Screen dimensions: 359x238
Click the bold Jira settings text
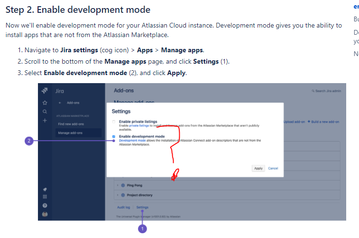tap(79, 50)
